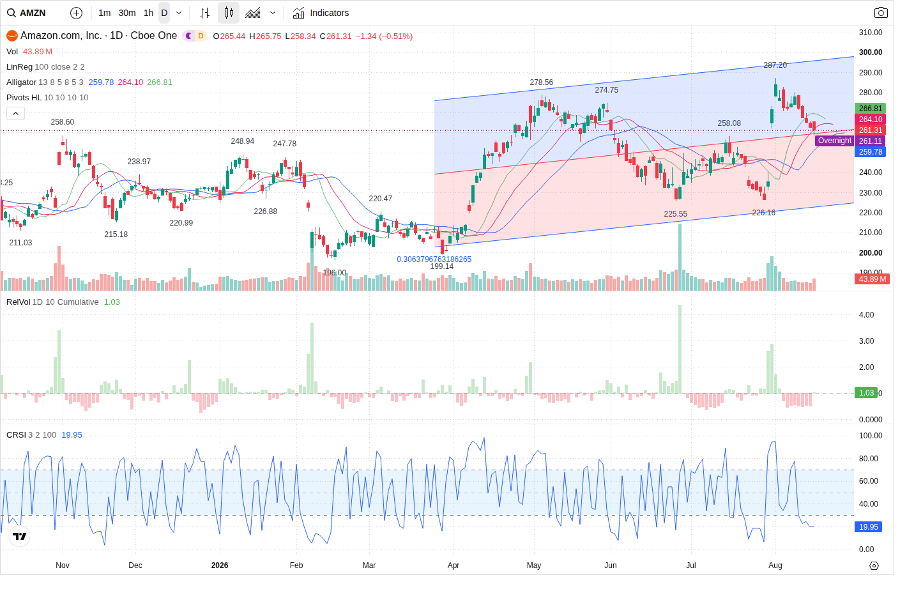The width and height of the screenshot is (907, 607).
Task: Click the 43.89 M volume tag
Action: (873, 279)
